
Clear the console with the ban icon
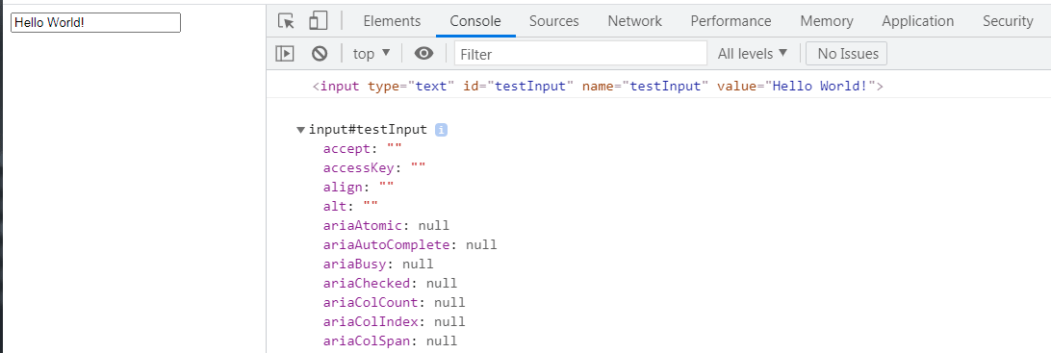point(320,54)
